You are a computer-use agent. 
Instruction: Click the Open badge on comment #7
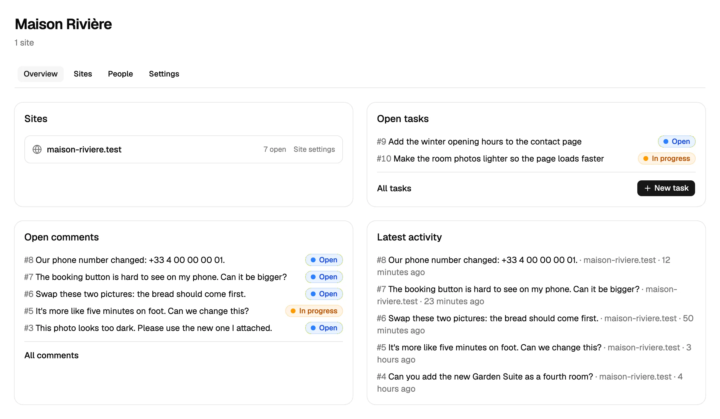point(324,277)
